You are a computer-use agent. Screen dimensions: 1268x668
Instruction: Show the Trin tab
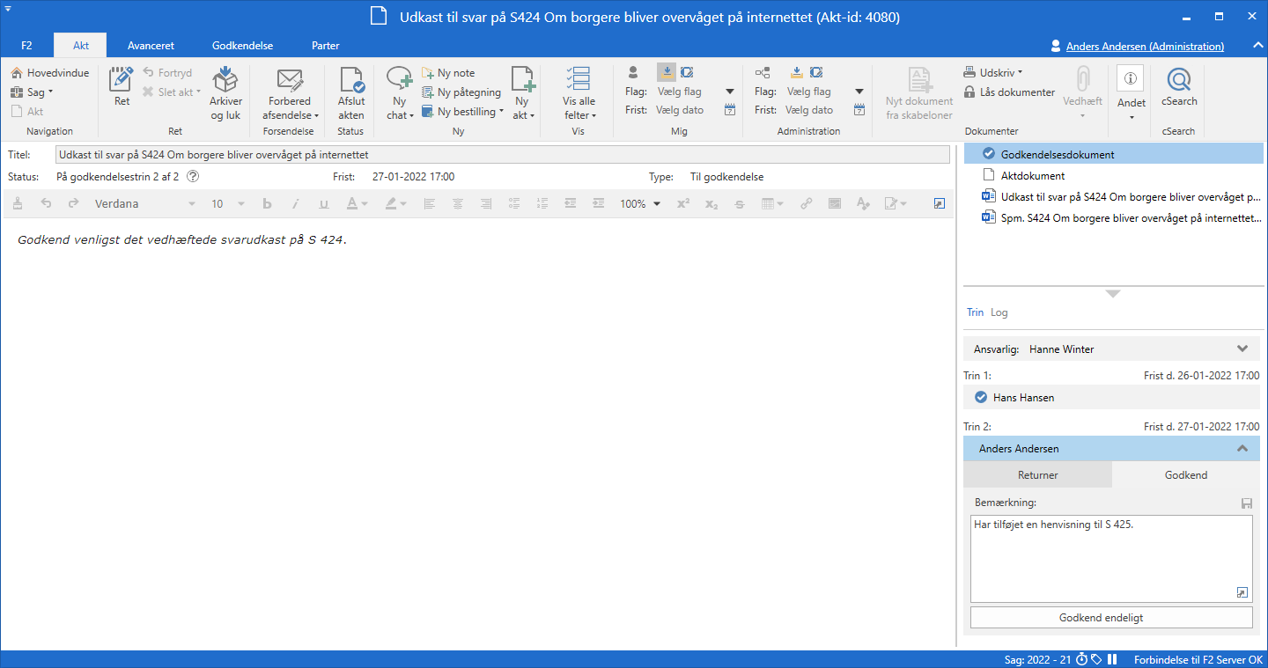975,312
